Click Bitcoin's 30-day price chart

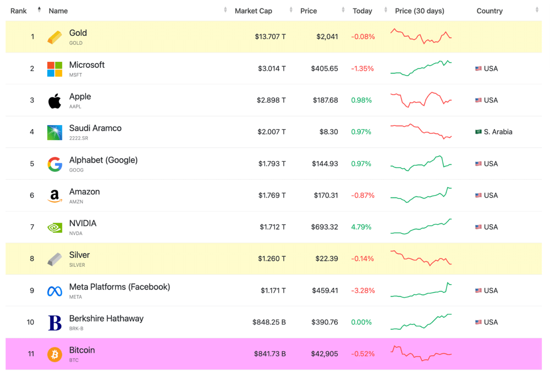coord(421,353)
